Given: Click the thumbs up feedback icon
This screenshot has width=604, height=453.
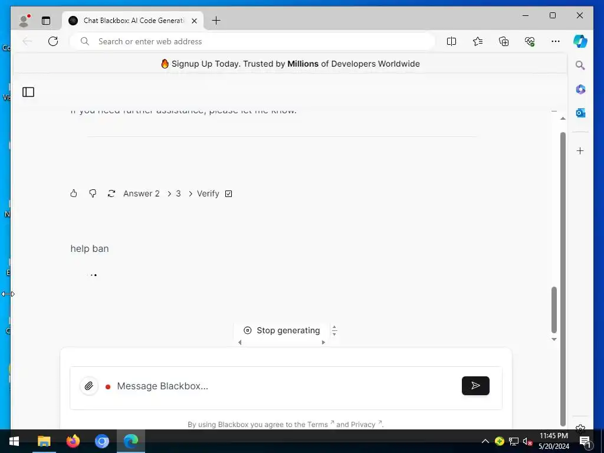Looking at the screenshot, I should click(x=74, y=193).
